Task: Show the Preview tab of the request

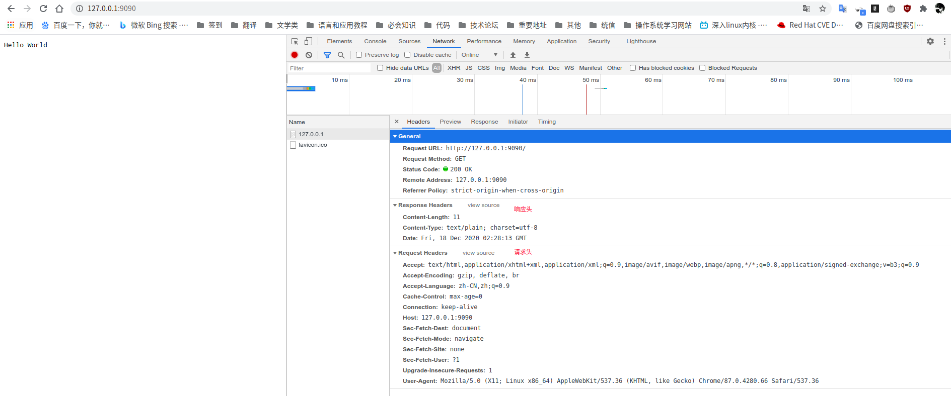Action: click(x=450, y=122)
